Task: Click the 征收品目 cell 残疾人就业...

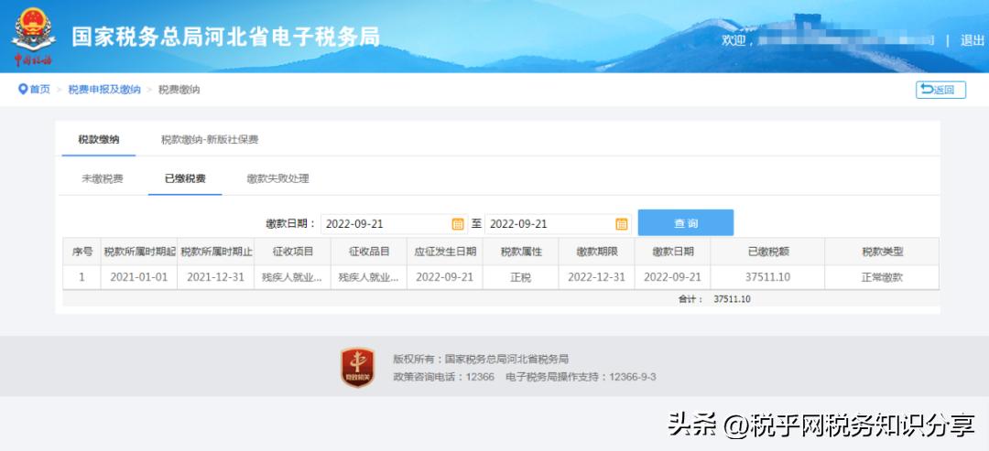Action: (369, 277)
